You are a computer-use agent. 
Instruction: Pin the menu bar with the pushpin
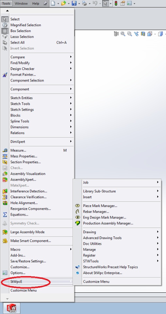tap(46, 3)
